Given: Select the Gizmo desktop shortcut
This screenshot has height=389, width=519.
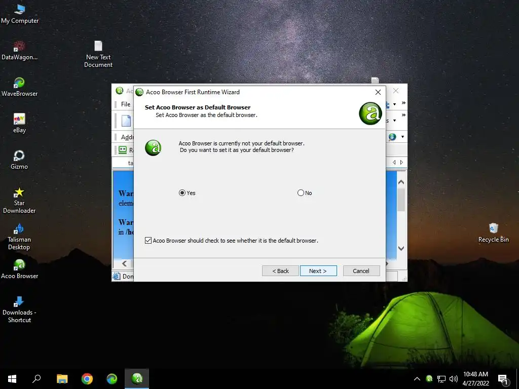Looking at the screenshot, I should point(19,160).
